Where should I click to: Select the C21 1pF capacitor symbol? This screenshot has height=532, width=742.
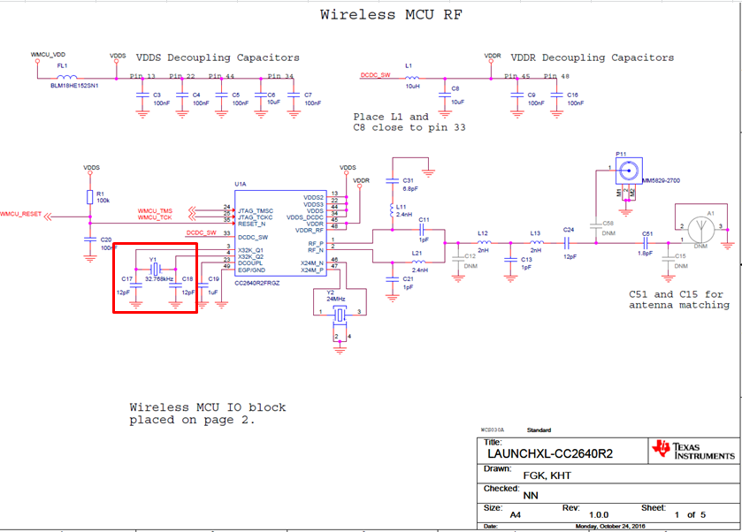393,279
